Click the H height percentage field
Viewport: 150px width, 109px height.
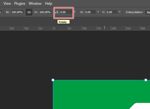[x=45, y=12]
